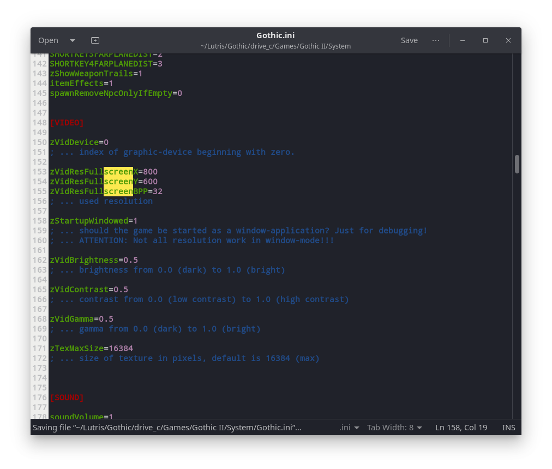Minimize the gedit window

click(463, 40)
